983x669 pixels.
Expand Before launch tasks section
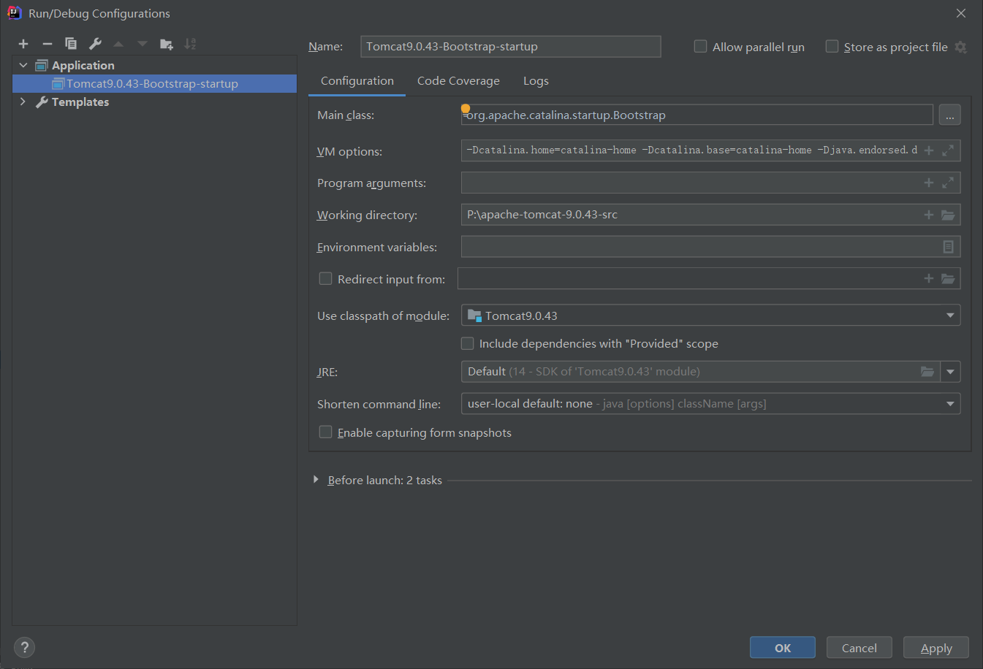click(x=316, y=480)
